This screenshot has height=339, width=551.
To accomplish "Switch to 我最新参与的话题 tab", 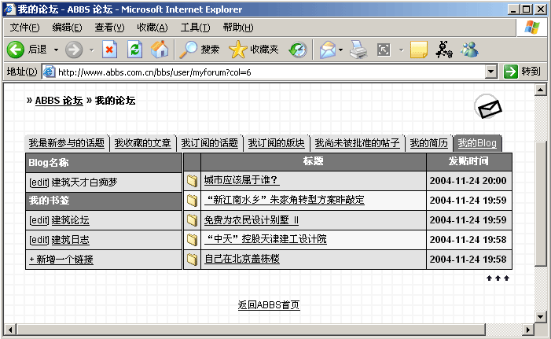I will pyautogui.click(x=67, y=143).
